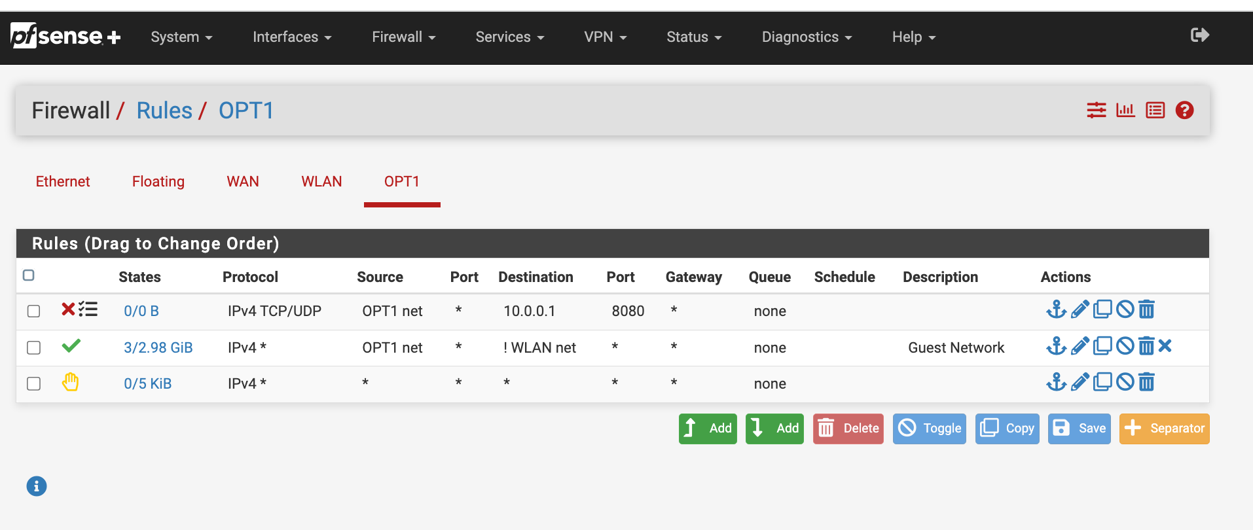Delete Guest Network rule with trash icon
Image resolution: width=1253 pixels, height=530 pixels.
tap(1146, 345)
